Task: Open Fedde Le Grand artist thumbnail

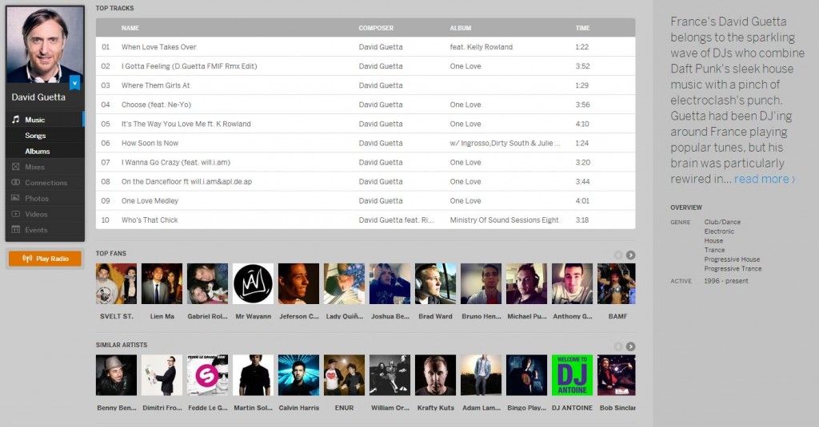Action: [x=207, y=375]
